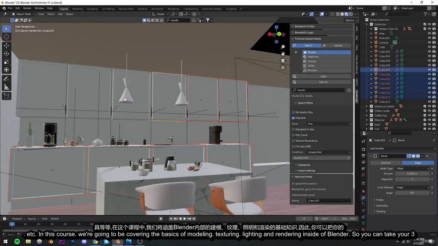Click the BlenderKit Sign up button
This screenshot has width=438, height=246.
[x=322, y=82]
